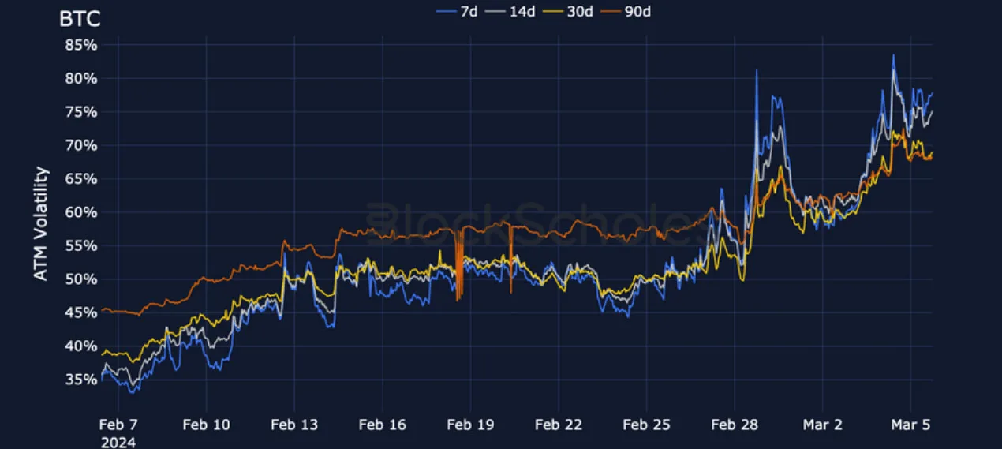
Task: Click the Feb 10 date label
Action: point(206,425)
